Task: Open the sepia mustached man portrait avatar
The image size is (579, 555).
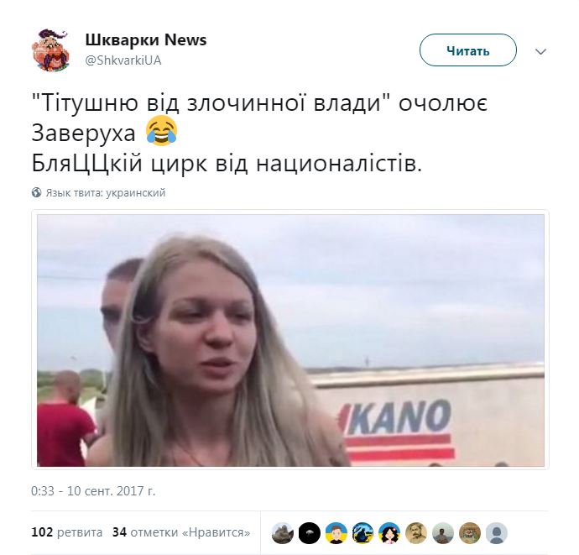Action: point(416,533)
